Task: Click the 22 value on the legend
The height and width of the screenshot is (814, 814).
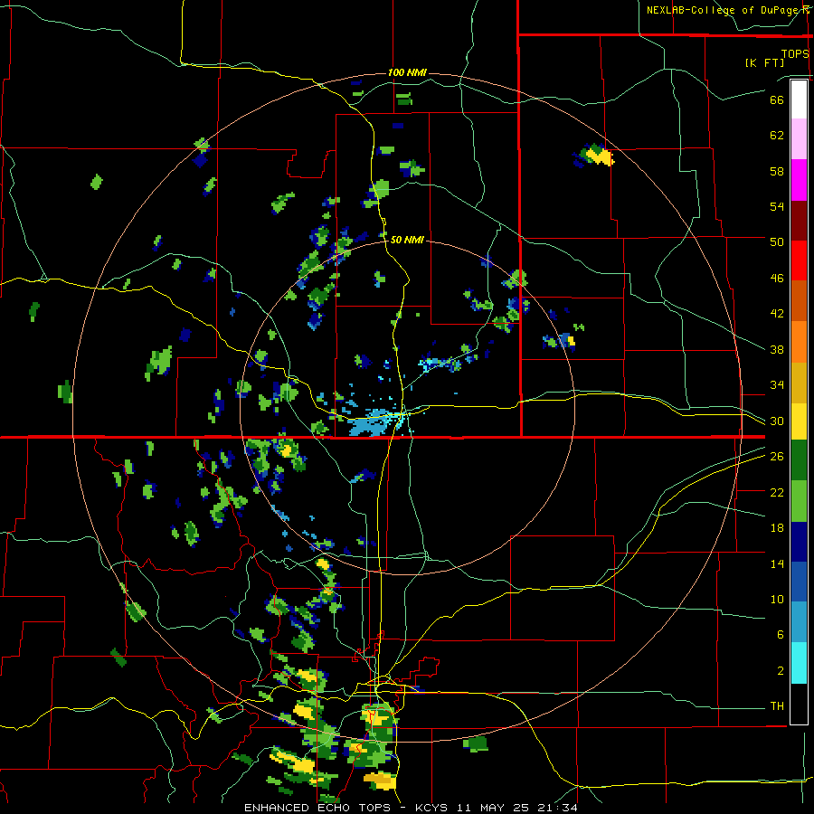Action: [777, 492]
